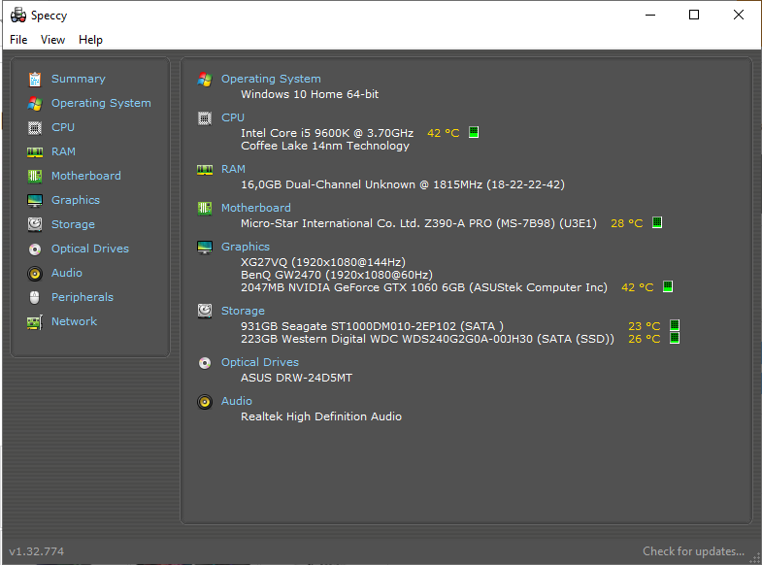Viewport: 762px width, 565px height.
Task: Click the Motherboard icon in sidebar
Action: pyautogui.click(x=35, y=176)
